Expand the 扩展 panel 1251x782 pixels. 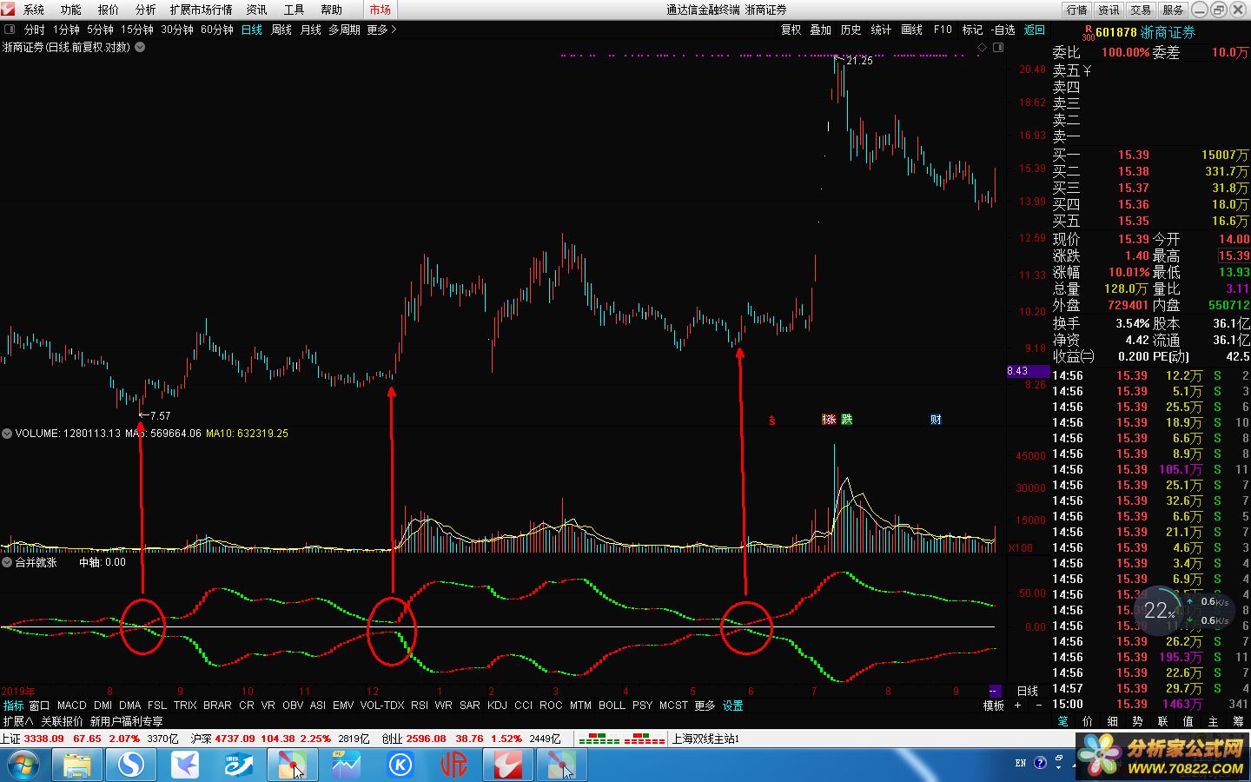pos(17,721)
